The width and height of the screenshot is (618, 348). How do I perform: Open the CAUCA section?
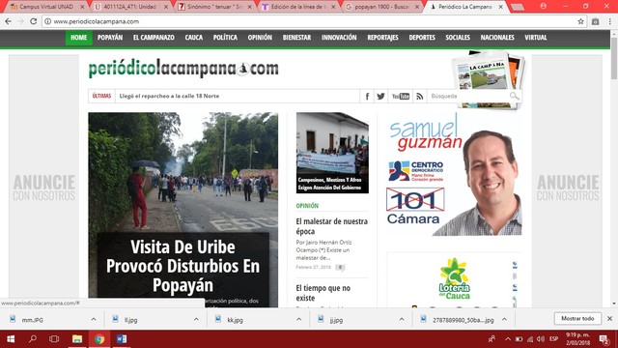pos(194,38)
